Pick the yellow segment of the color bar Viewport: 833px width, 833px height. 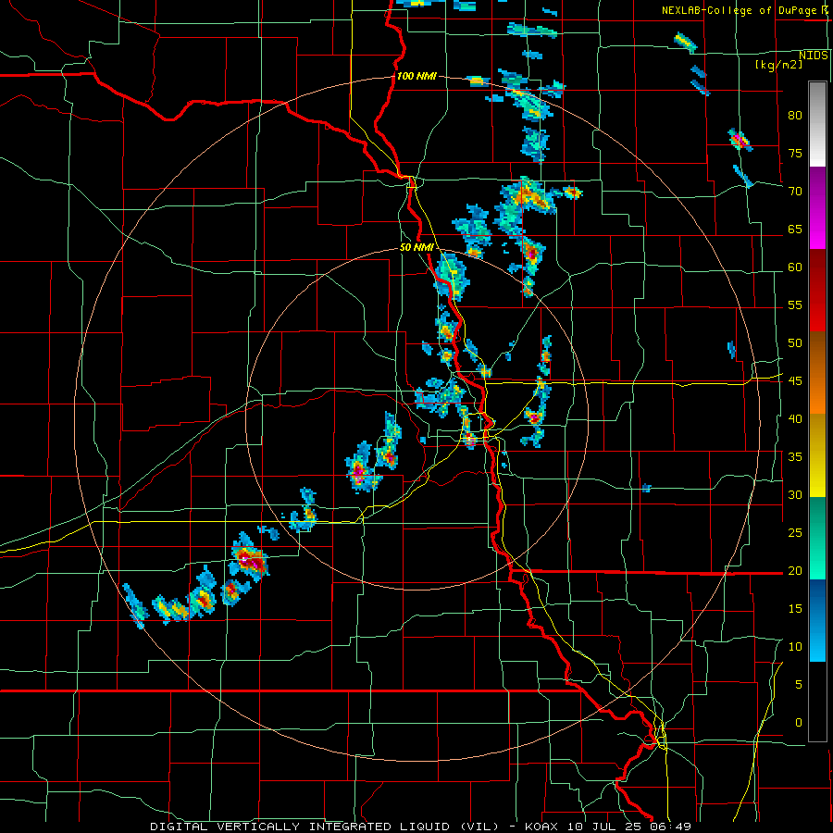817,455
